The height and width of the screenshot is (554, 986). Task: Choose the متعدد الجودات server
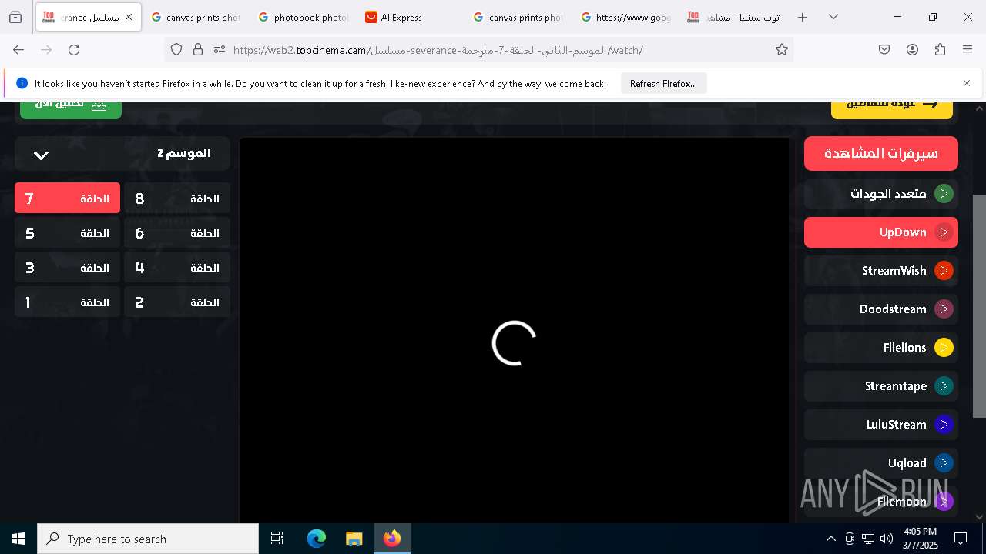tap(881, 194)
